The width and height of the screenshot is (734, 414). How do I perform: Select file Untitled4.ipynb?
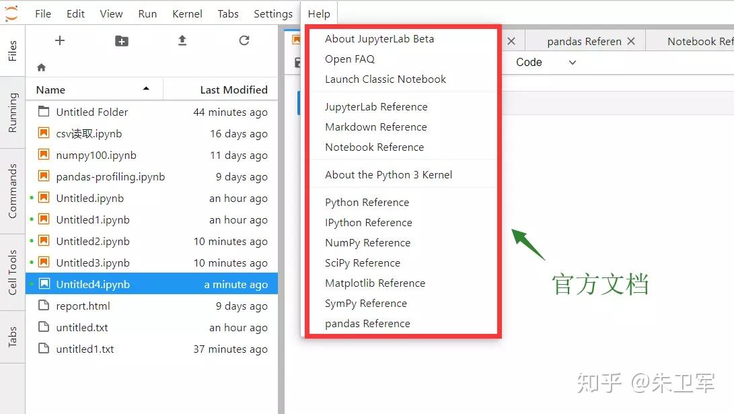[152, 284]
